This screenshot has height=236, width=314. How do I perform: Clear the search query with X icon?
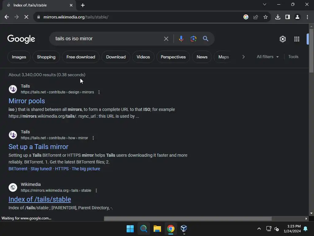click(x=166, y=39)
